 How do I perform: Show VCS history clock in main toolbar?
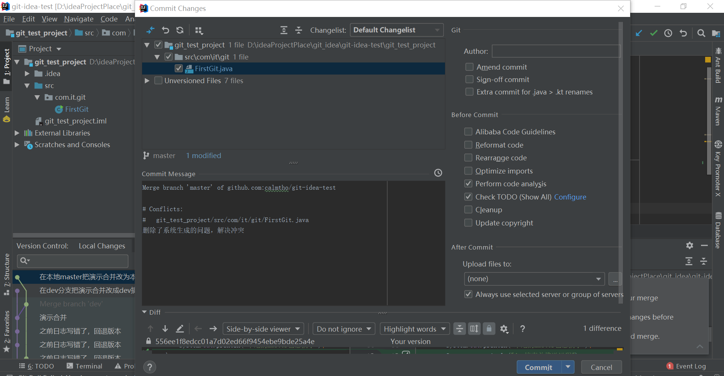pos(668,33)
